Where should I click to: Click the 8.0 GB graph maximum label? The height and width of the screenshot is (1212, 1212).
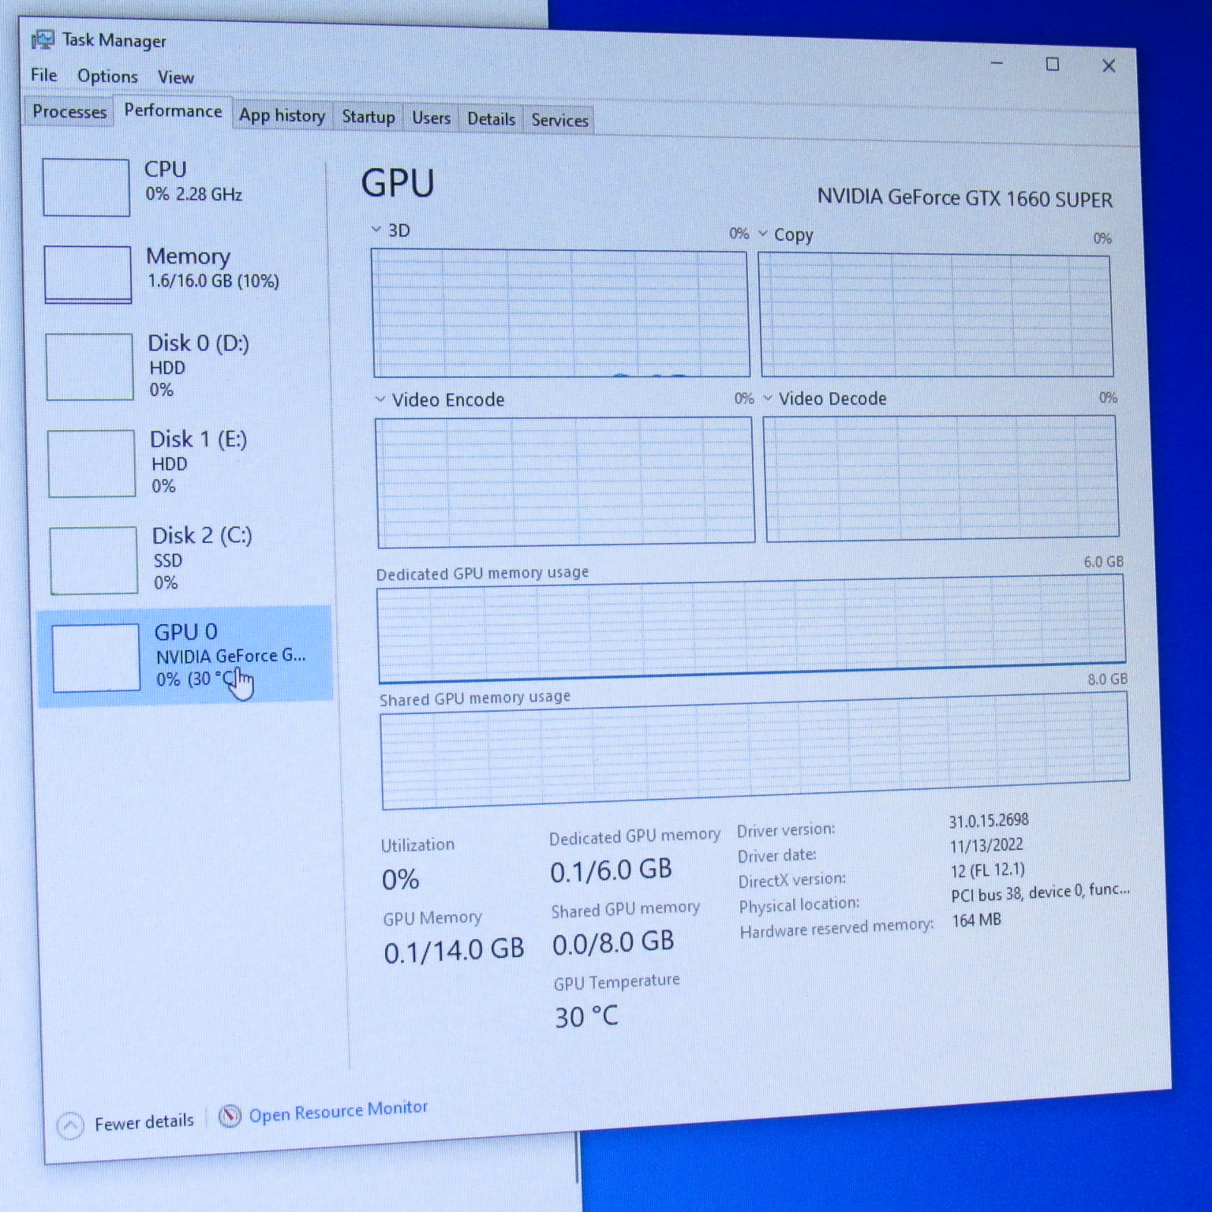1107,679
